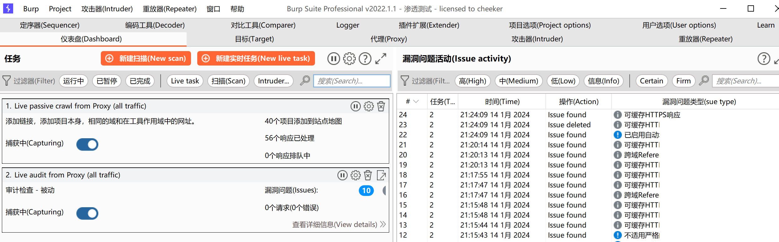Expand the Tasks panel with arrows icon
The image size is (779, 242).
pyautogui.click(x=381, y=59)
